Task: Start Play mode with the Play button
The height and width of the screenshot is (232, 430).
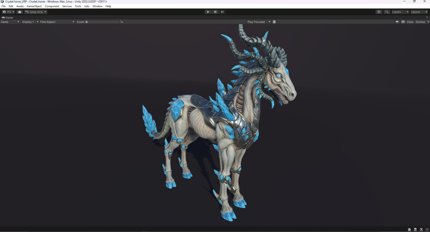Action: [x=208, y=12]
